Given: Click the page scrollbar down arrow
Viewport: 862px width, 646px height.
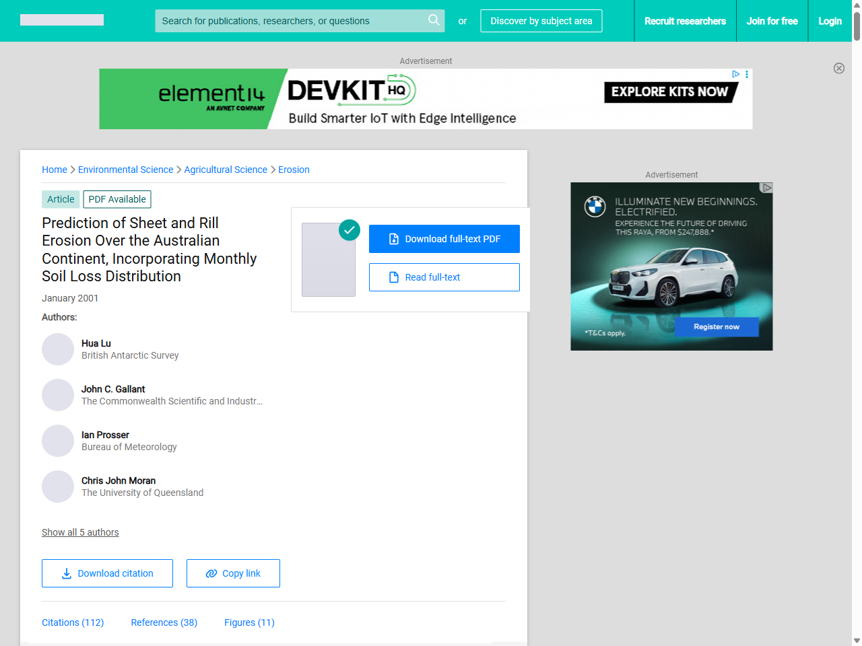Looking at the screenshot, I should tap(856, 640).
